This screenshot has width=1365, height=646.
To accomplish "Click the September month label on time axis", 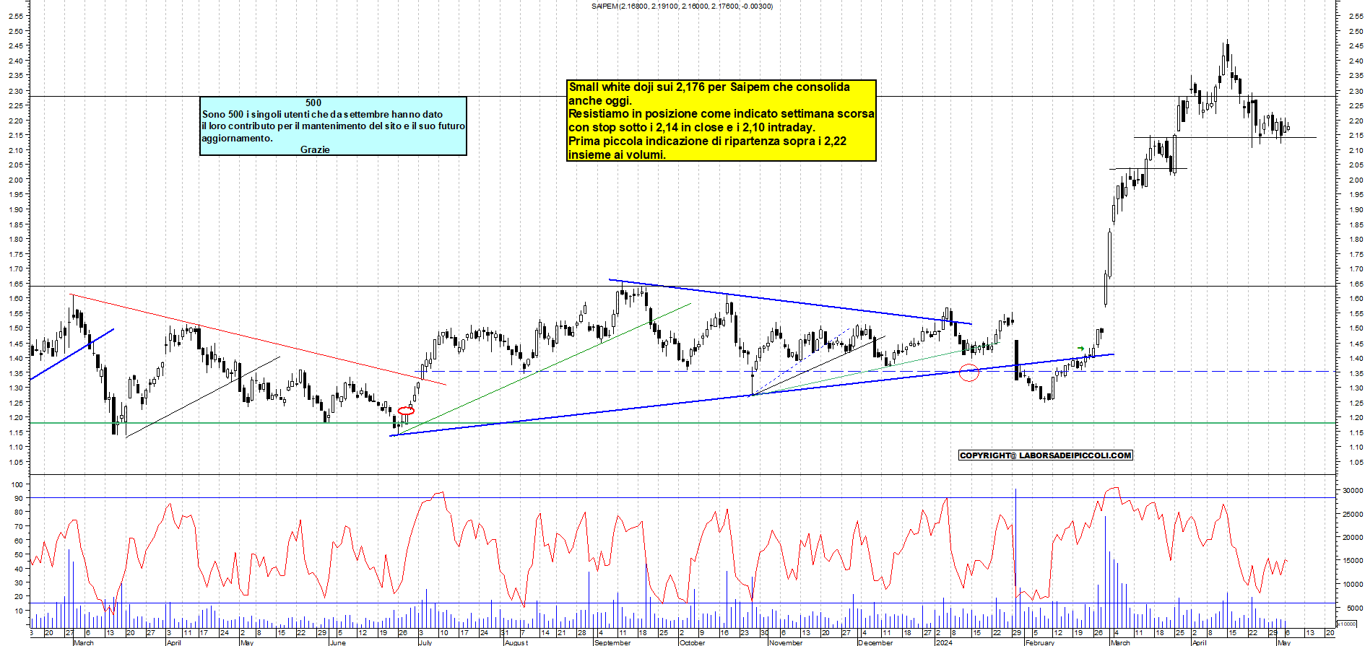I will [612, 642].
